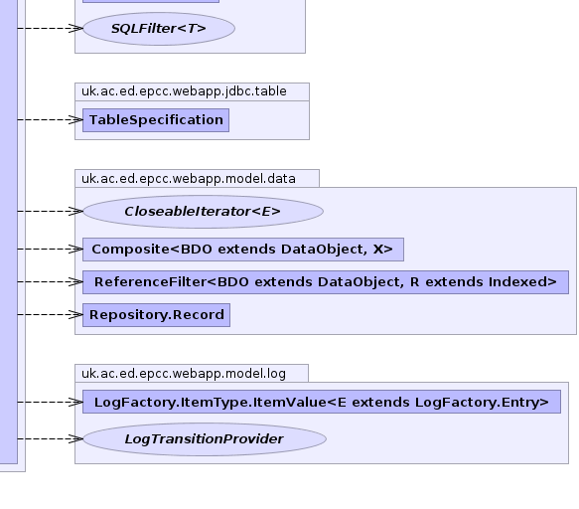
Task: Click the uk.ac.ed.epcc.webapp.model.log package label
Action: click(x=184, y=374)
